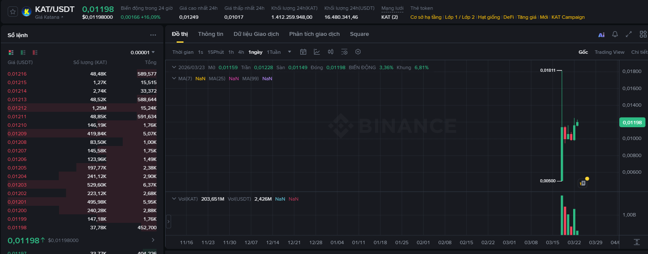Open Giá Katana external link
Viewport: 648px width, 254px height.
tap(49, 17)
